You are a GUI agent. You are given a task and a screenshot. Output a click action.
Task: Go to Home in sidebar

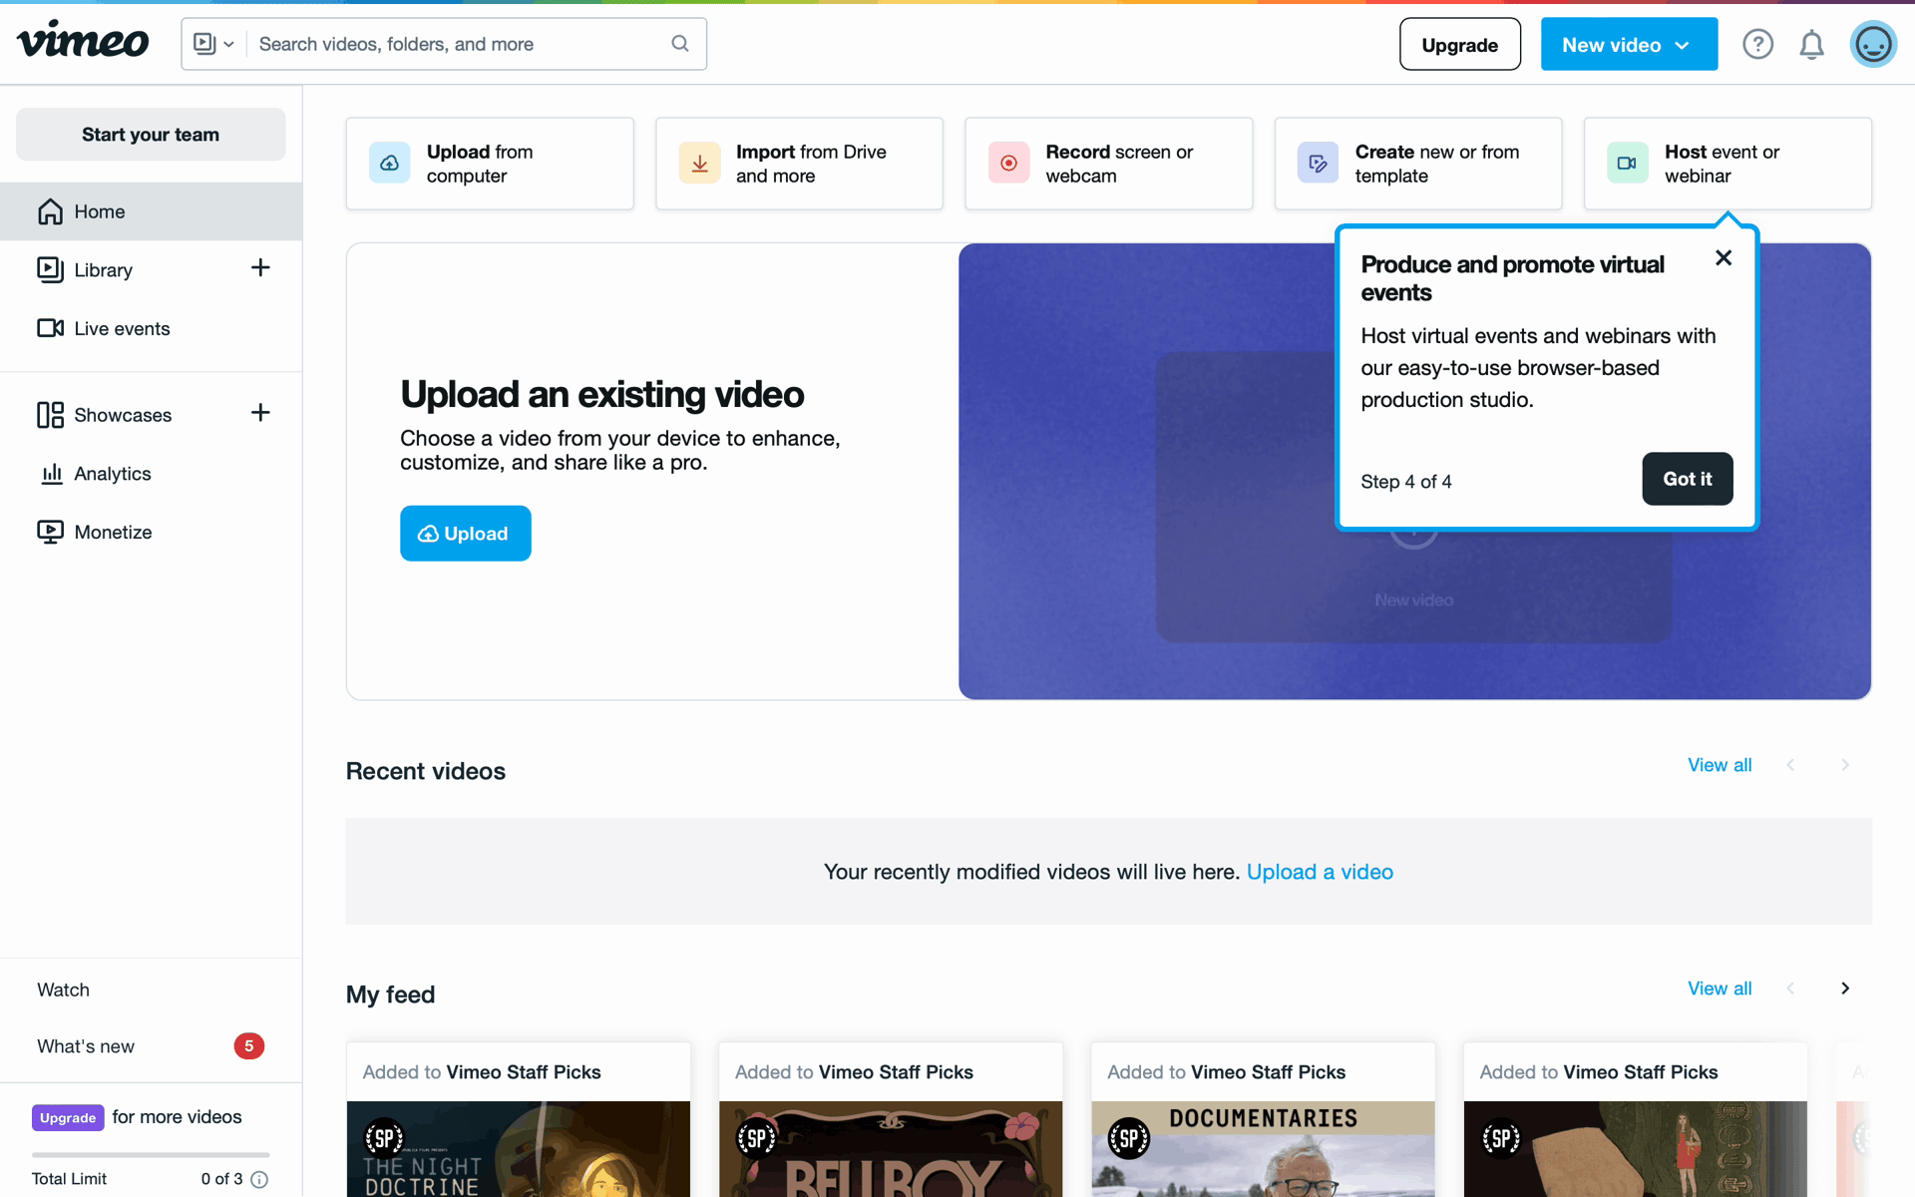click(x=151, y=211)
